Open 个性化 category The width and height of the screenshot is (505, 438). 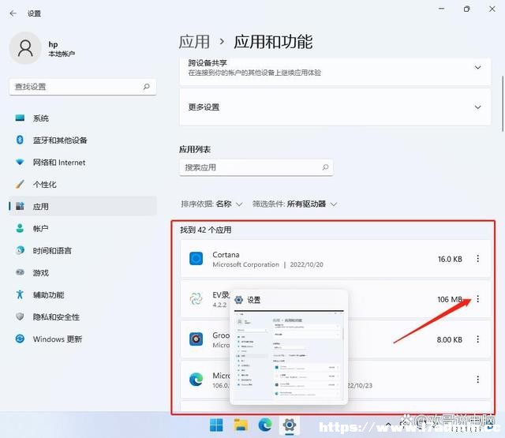point(83,185)
